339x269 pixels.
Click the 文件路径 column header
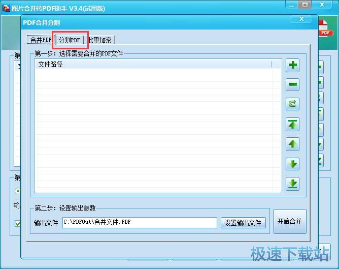click(x=153, y=64)
